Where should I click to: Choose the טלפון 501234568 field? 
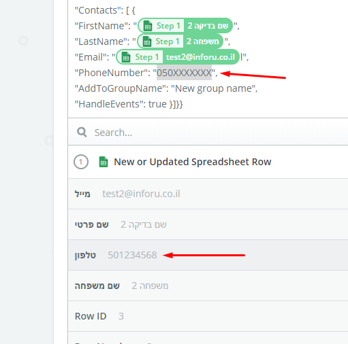208,255
